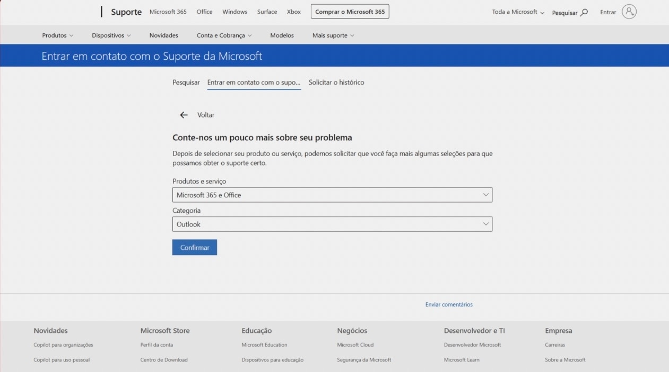Click the Categoria field label
The image size is (669, 372).
click(x=186, y=211)
